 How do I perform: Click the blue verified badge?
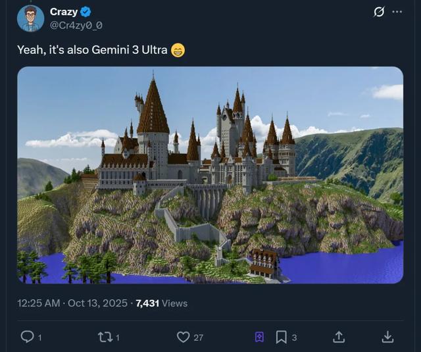86,12
